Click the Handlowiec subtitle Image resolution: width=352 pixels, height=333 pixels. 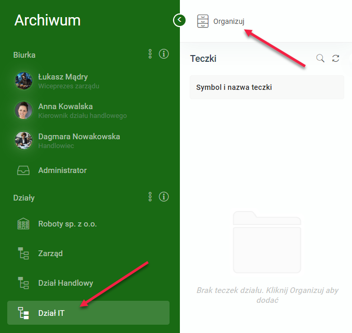click(56, 146)
